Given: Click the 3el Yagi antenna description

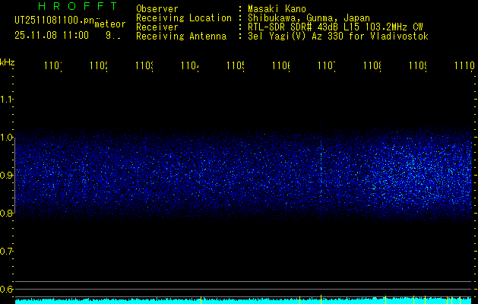Looking at the screenshot, I should coord(337,36).
